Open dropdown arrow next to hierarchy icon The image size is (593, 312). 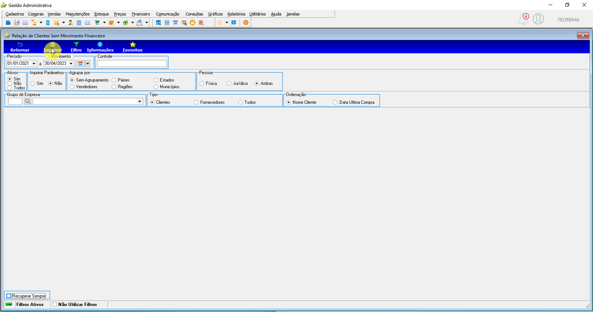tap(41, 23)
